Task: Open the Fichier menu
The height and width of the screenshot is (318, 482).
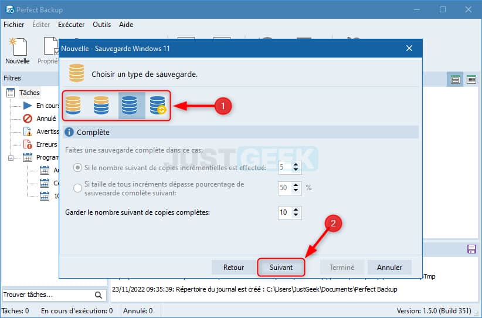Action: coord(14,25)
